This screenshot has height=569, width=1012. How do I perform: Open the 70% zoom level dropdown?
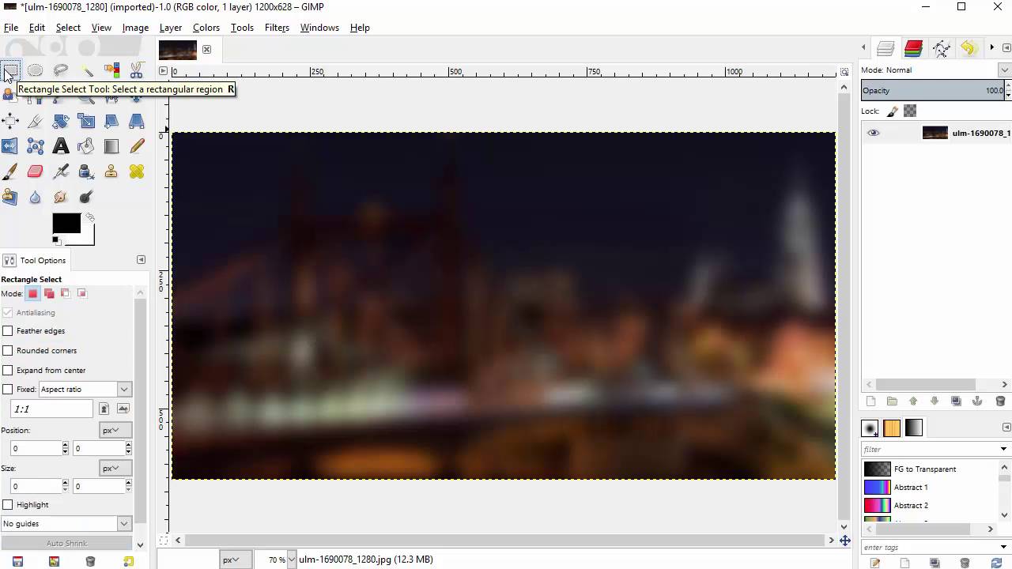(x=292, y=560)
